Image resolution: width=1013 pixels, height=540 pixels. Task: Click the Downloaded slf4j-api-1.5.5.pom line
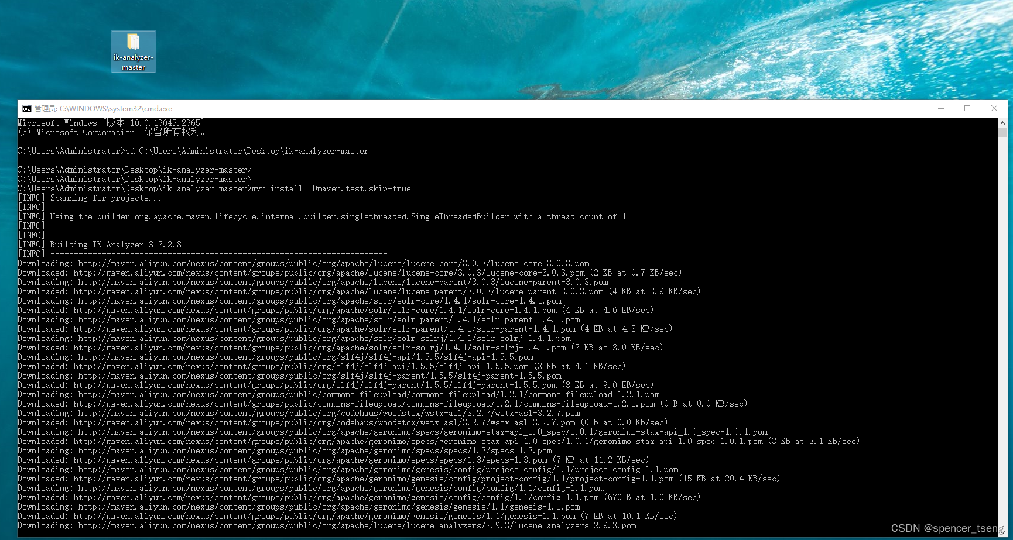321,366
